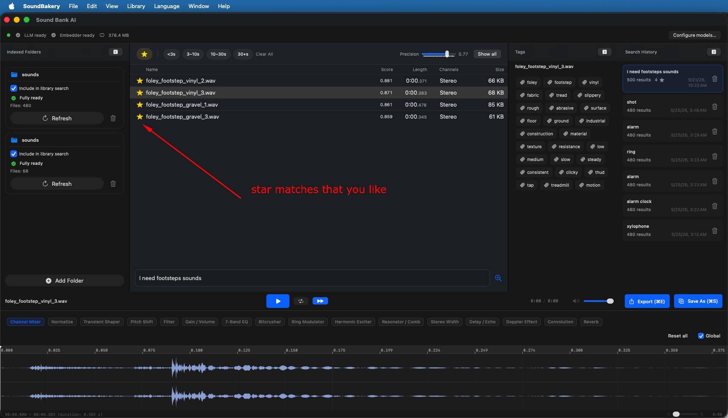The image size is (728, 418).
Task: Toggle the starred favorites filter button
Action: pyautogui.click(x=144, y=54)
